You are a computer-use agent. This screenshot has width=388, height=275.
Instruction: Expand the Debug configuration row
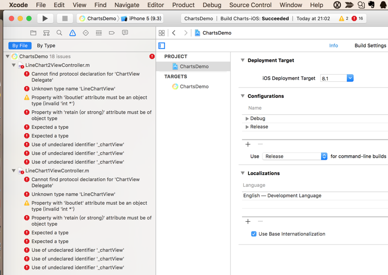coord(247,118)
